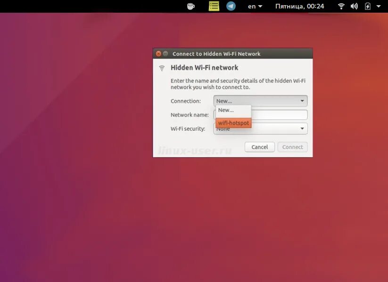Click the Hidden Wi-Fi network heading

(x=205, y=68)
